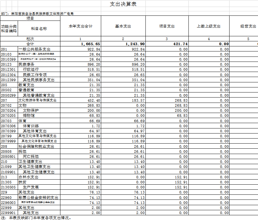Select the 一般公共服务支出 row name

point(36,49)
